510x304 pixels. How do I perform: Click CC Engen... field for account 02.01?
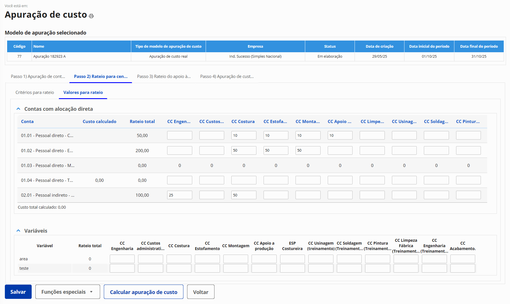(x=179, y=195)
